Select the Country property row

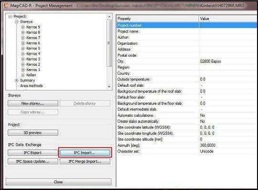pos(186,73)
